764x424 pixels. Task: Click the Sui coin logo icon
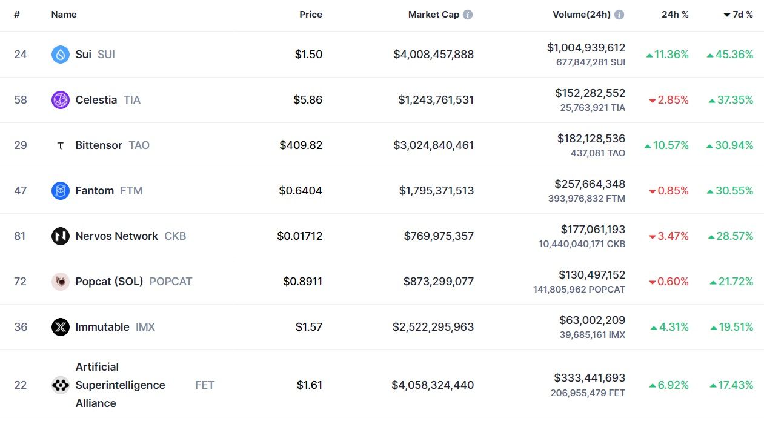pos(61,55)
